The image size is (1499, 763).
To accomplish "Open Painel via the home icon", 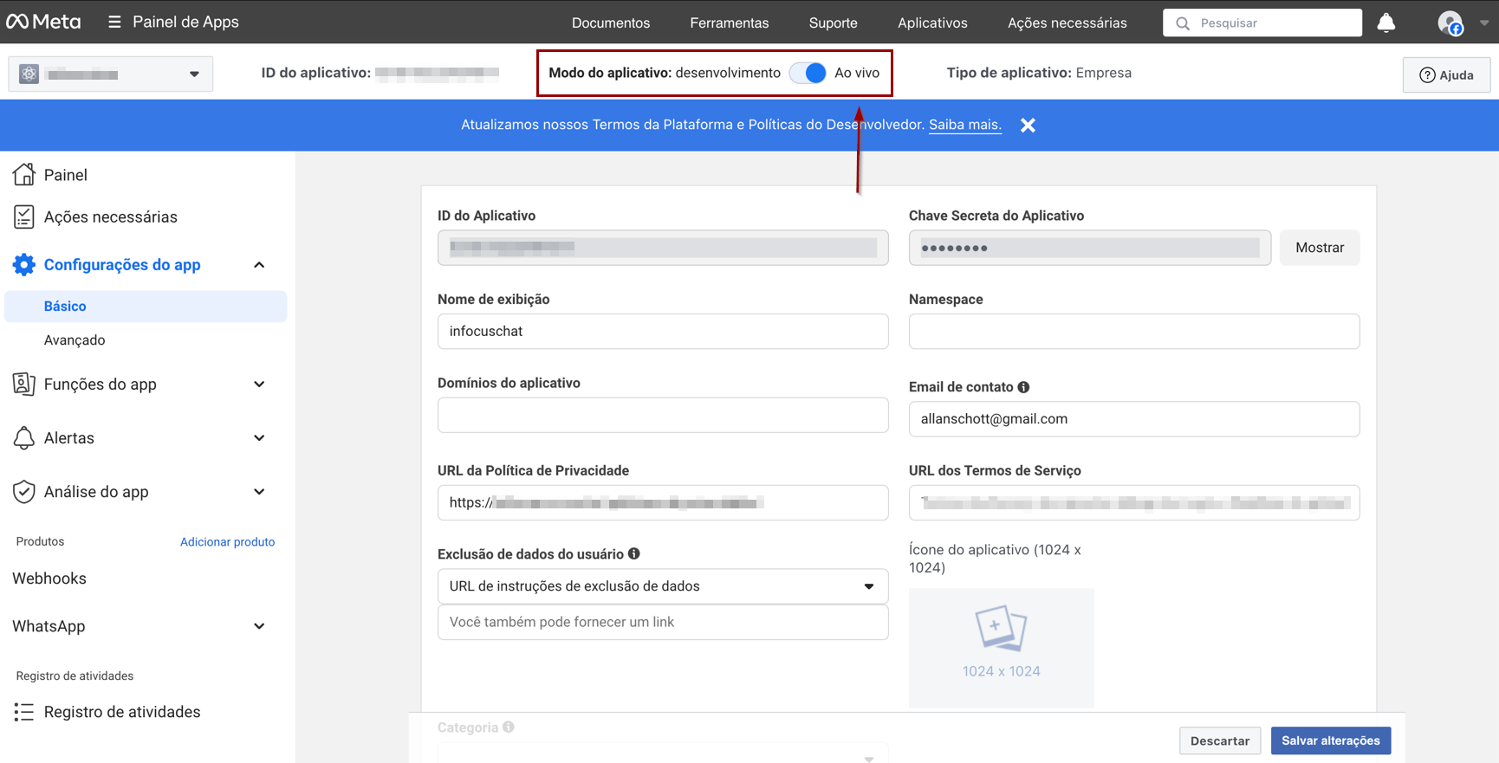I will coord(24,175).
